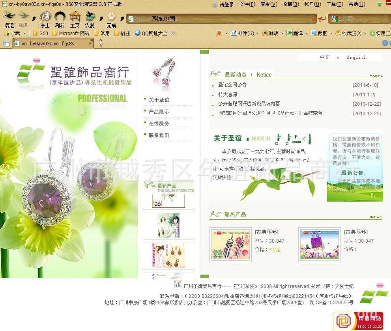Click the Stop (停止) loading icon
Image resolution: width=391 pixels, height=331 pixels.
(45, 17)
